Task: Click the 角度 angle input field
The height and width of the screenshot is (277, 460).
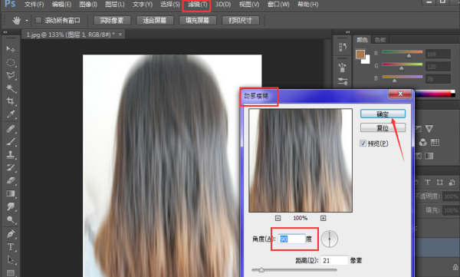Action: tap(291, 239)
